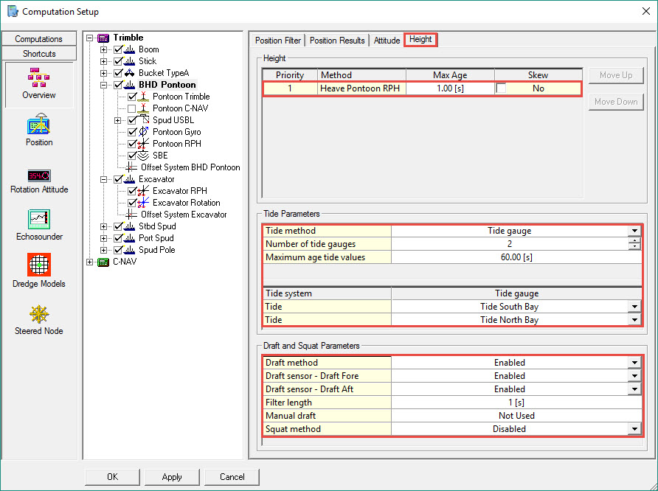The width and height of the screenshot is (658, 491).
Task: Open the Tide South Bay dropdown
Action: click(x=634, y=307)
